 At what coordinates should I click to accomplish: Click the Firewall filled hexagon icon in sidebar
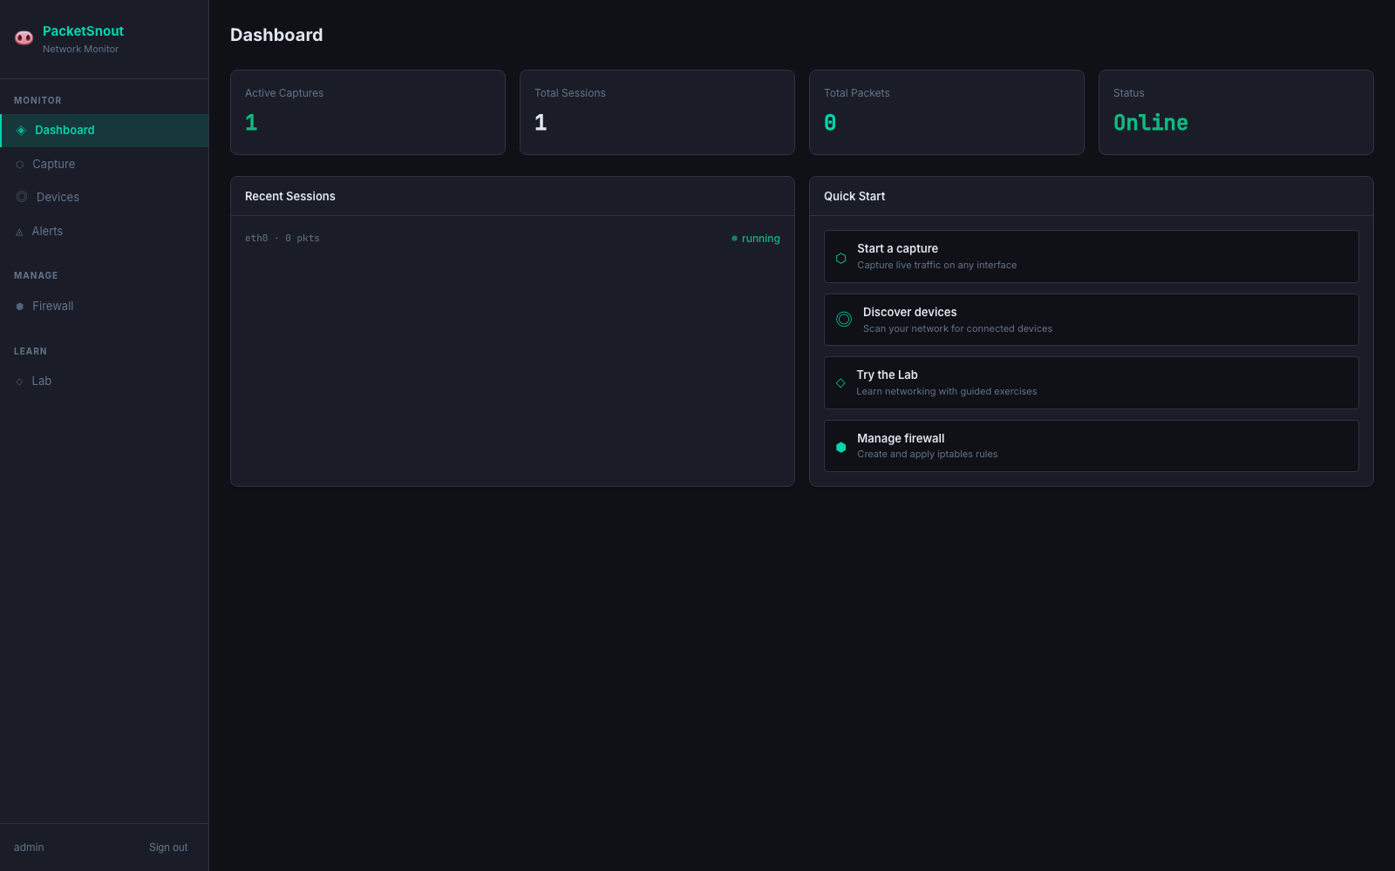click(20, 307)
